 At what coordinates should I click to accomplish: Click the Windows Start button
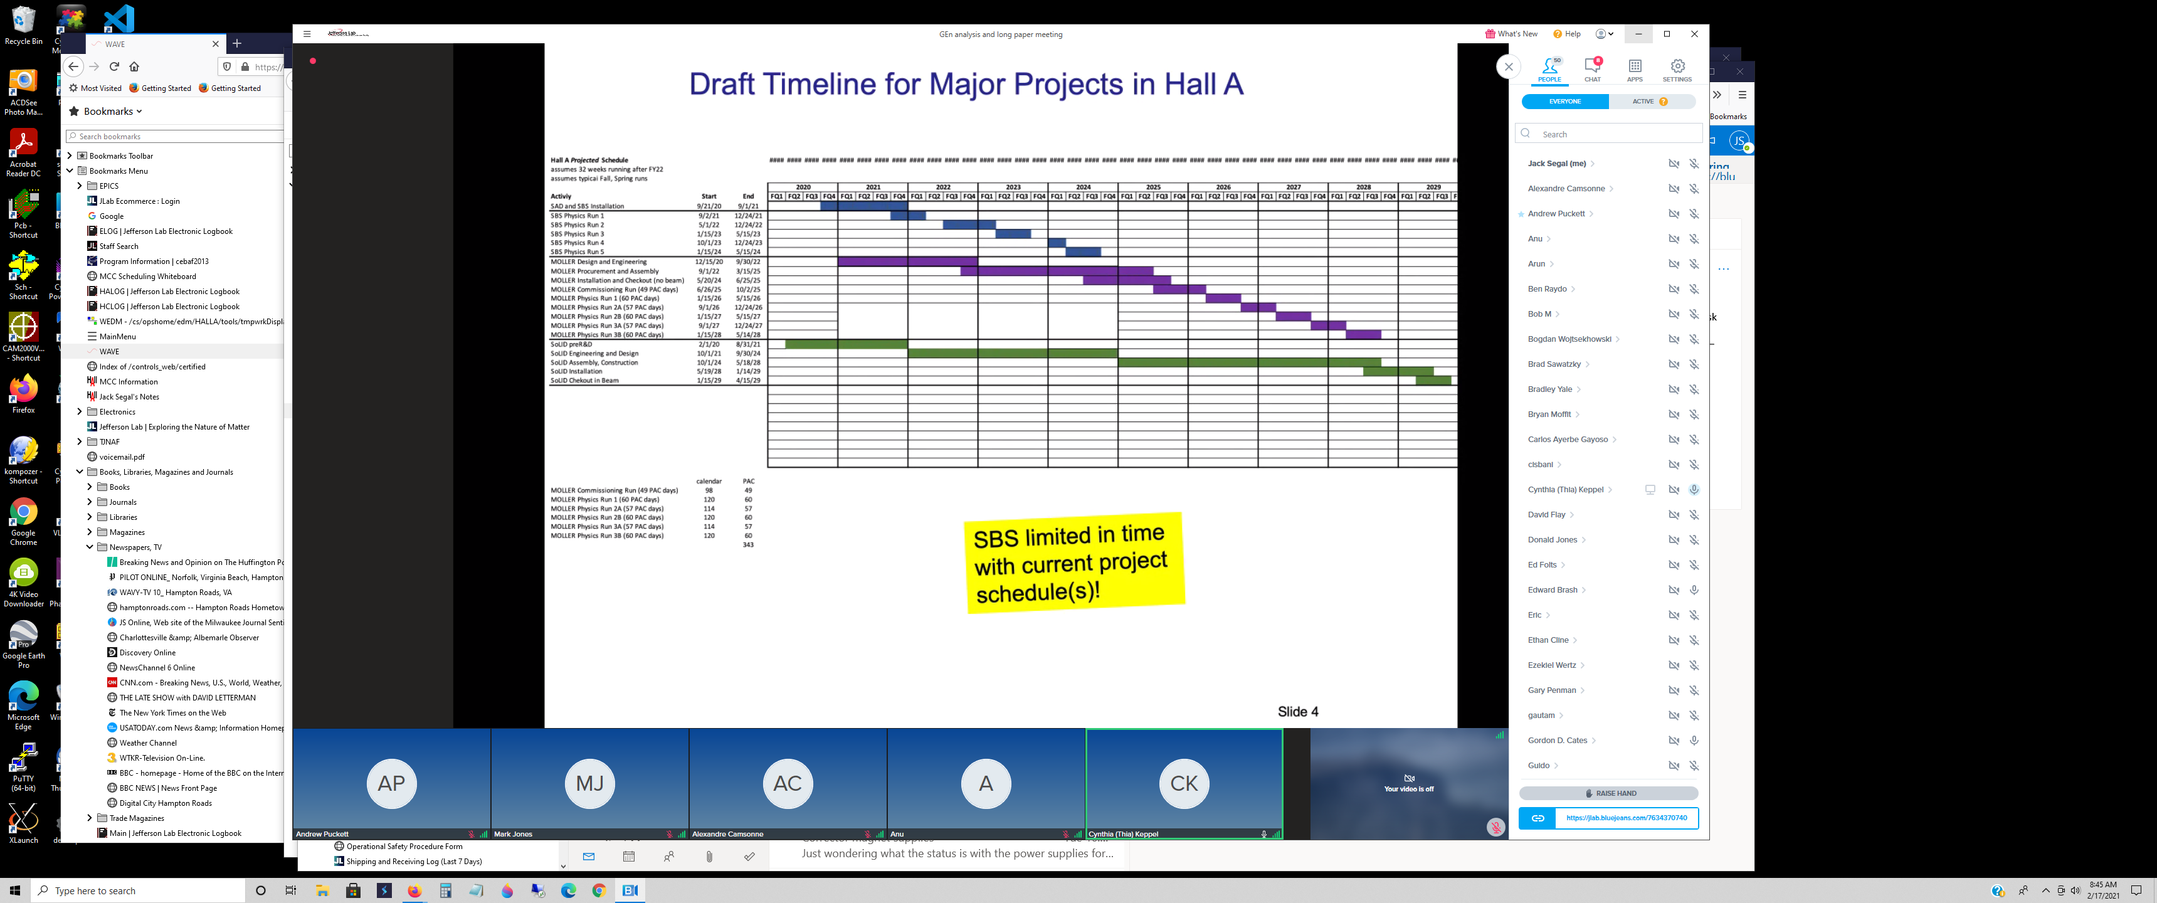(x=14, y=890)
